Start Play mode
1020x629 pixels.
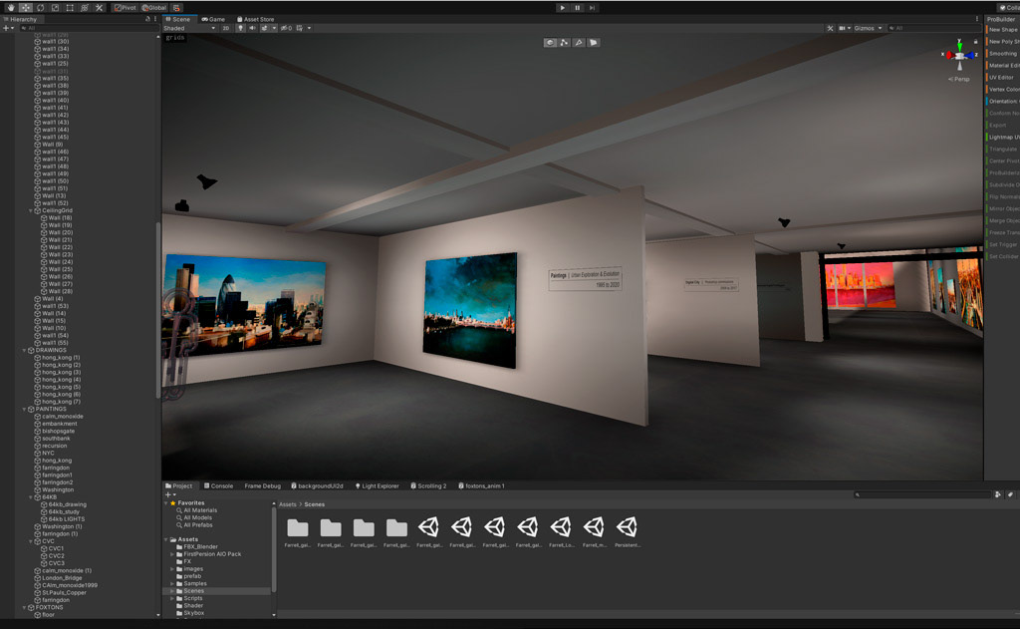562,8
